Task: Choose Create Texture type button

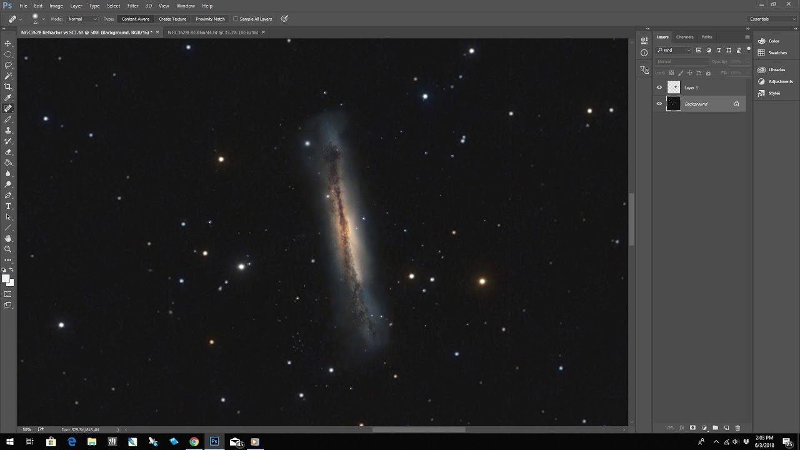Action: tap(172, 19)
